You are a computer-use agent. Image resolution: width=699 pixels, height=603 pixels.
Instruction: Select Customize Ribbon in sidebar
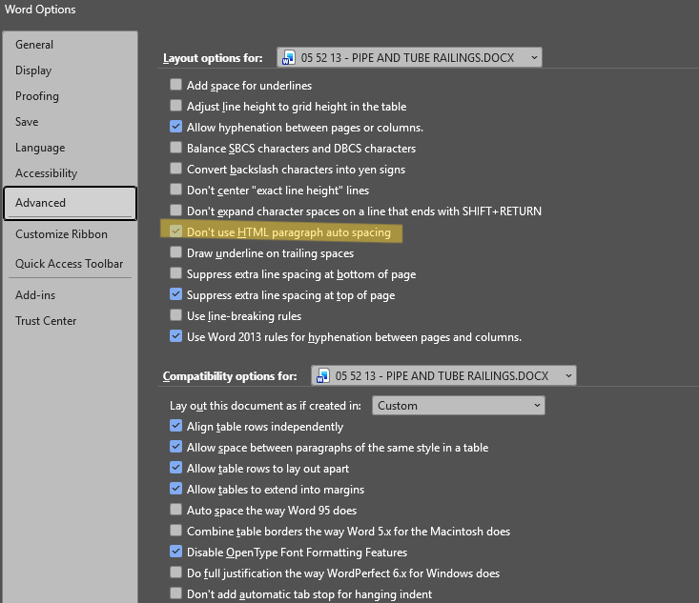point(62,234)
